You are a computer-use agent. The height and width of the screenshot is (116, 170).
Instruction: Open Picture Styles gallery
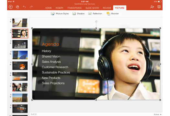[60, 14]
